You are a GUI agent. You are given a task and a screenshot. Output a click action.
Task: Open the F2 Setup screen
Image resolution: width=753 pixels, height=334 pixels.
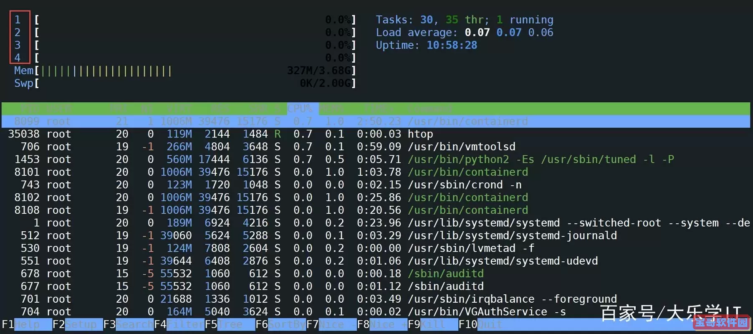(78, 324)
